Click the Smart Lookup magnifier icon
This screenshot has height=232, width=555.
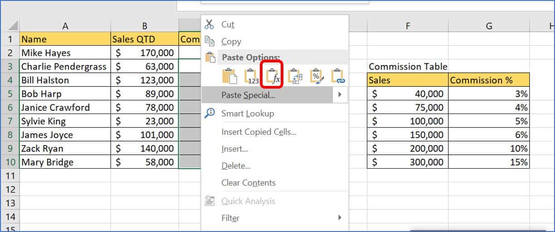point(209,113)
